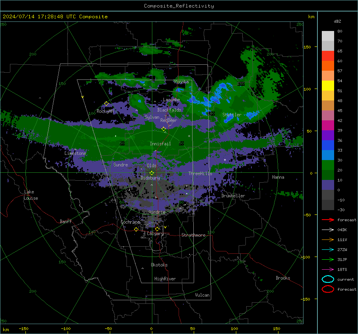
Task: Click the Didsbury town label
Action: pyautogui.click(x=150, y=178)
